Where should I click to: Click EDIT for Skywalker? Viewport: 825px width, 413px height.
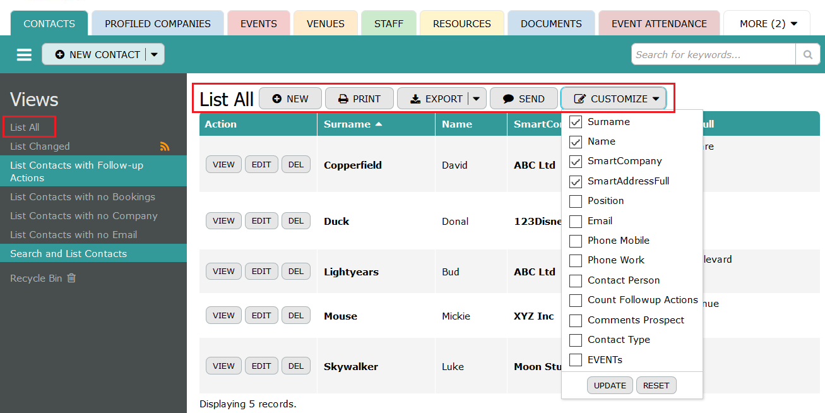coord(261,366)
